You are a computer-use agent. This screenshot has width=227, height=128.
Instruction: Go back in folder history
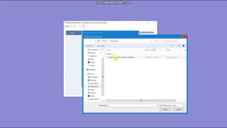pos(86,41)
